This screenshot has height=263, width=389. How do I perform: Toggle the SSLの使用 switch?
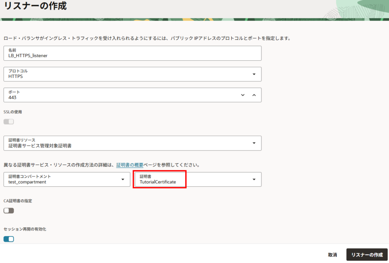click(x=9, y=122)
